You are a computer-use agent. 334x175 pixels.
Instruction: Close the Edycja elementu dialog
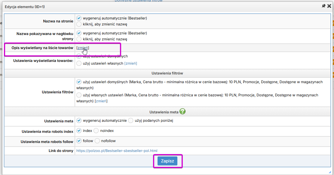coord(329,6)
